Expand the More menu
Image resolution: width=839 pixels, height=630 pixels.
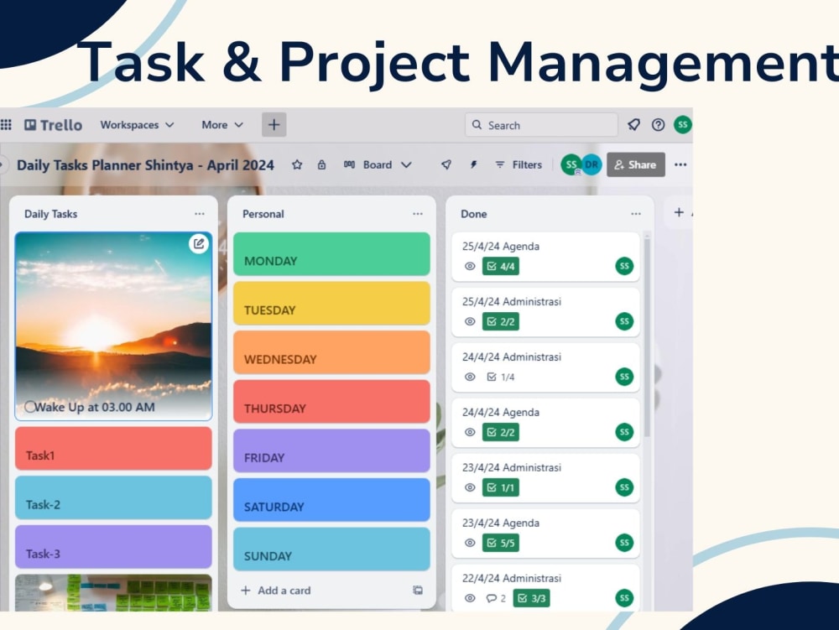pyautogui.click(x=222, y=125)
